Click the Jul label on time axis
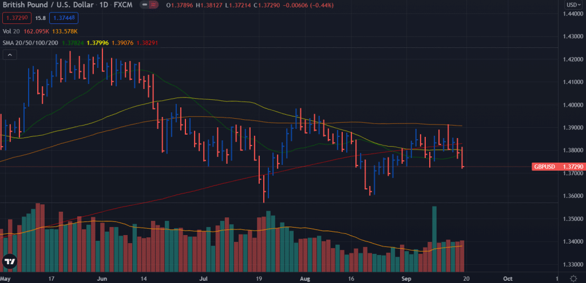Viewport: 586px width, 283px height. pyautogui.click(x=204, y=278)
